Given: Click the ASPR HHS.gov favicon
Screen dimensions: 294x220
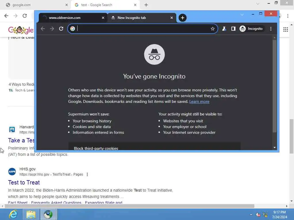Looking at the screenshot, I should tap(12, 172).
